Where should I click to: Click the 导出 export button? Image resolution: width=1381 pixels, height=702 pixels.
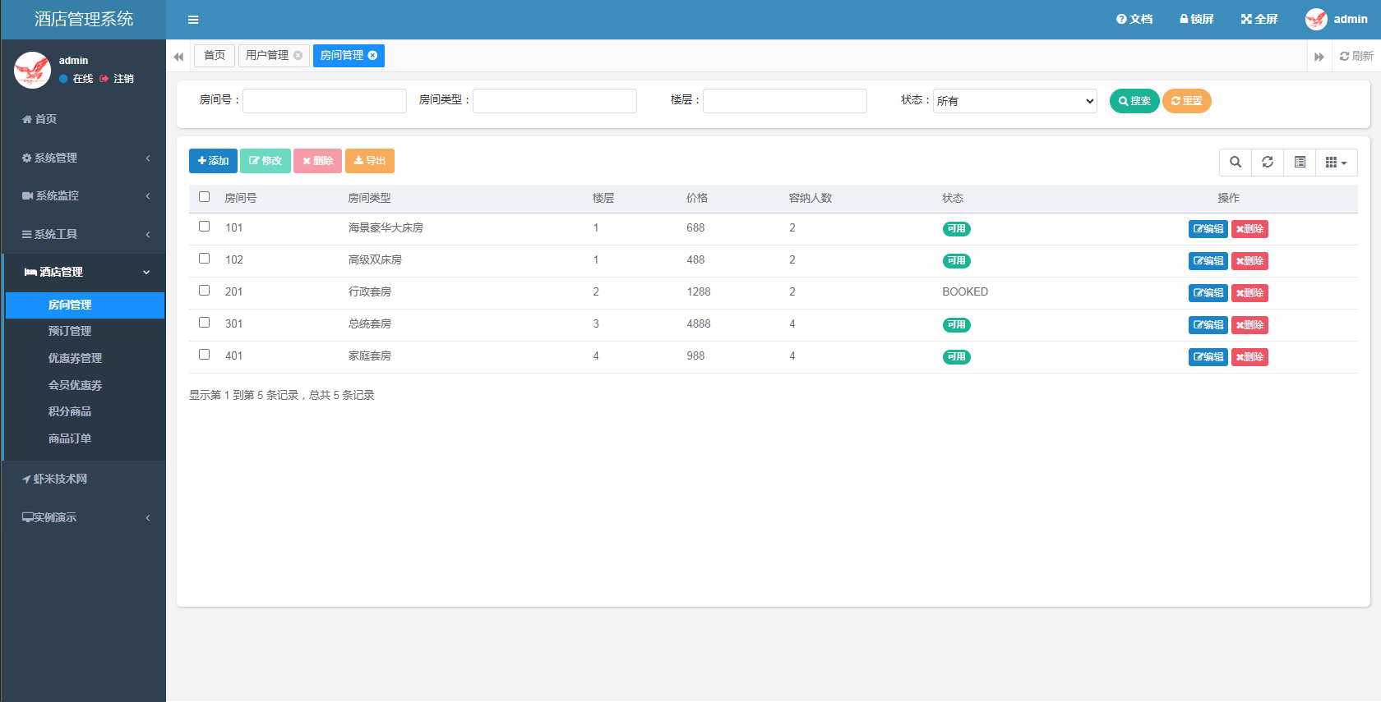[x=370, y=161]
